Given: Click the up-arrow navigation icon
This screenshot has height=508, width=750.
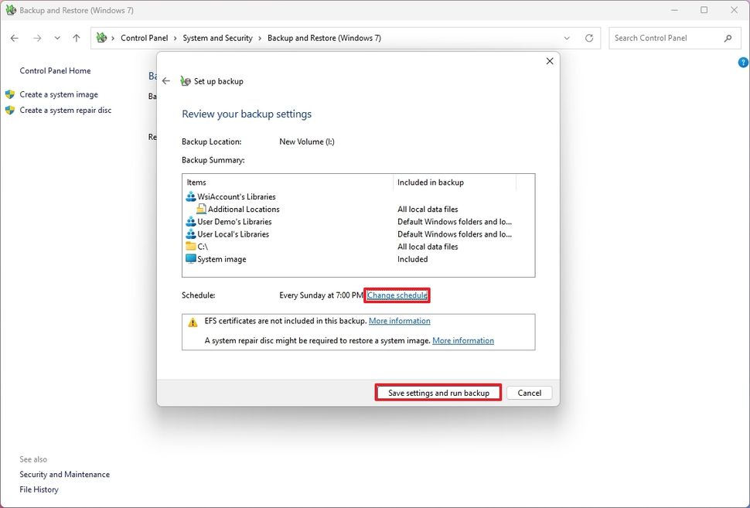Looking at the screenshot, I should (75, 37).
